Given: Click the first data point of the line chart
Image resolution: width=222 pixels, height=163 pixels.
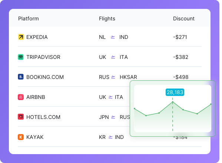Looking at the screenshot, I should pos(135,109).
